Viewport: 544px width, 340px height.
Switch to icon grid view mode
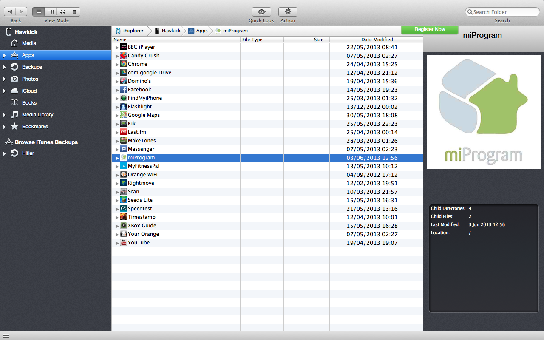[x=62, y=12]
